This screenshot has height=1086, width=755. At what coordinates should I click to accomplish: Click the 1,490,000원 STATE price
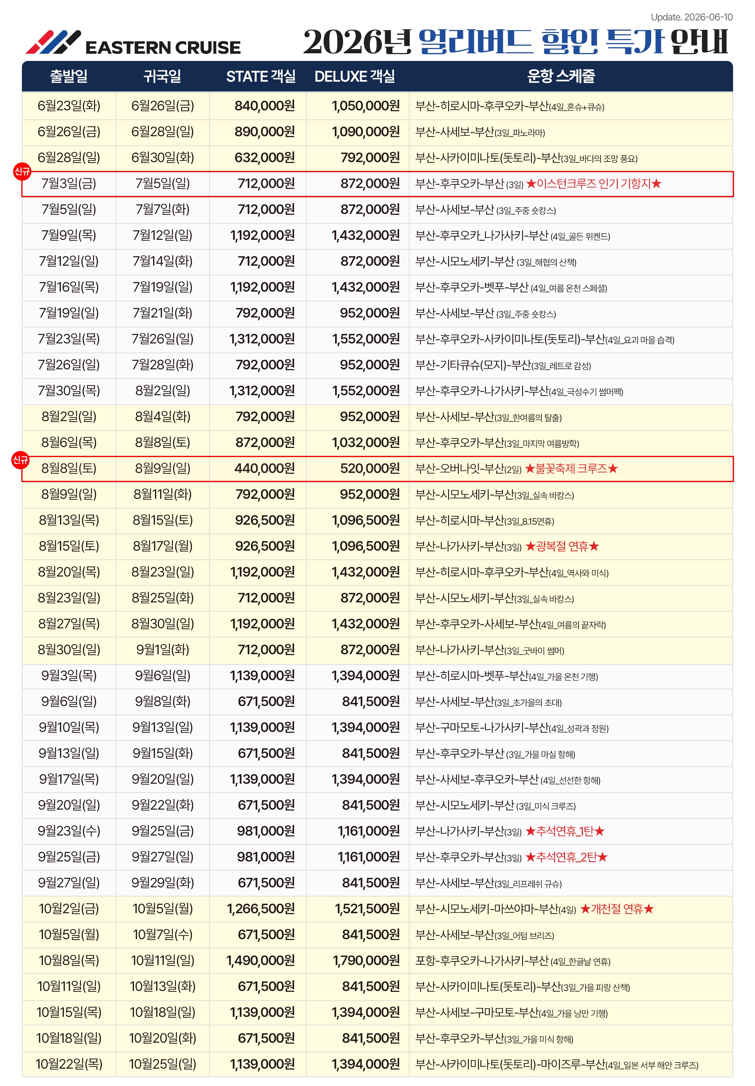coord(261,961)
